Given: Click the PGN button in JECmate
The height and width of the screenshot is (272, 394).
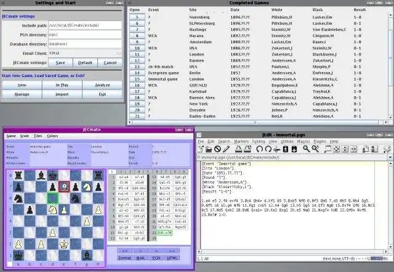Looking at the screenshot, I should tap(156, 258).
